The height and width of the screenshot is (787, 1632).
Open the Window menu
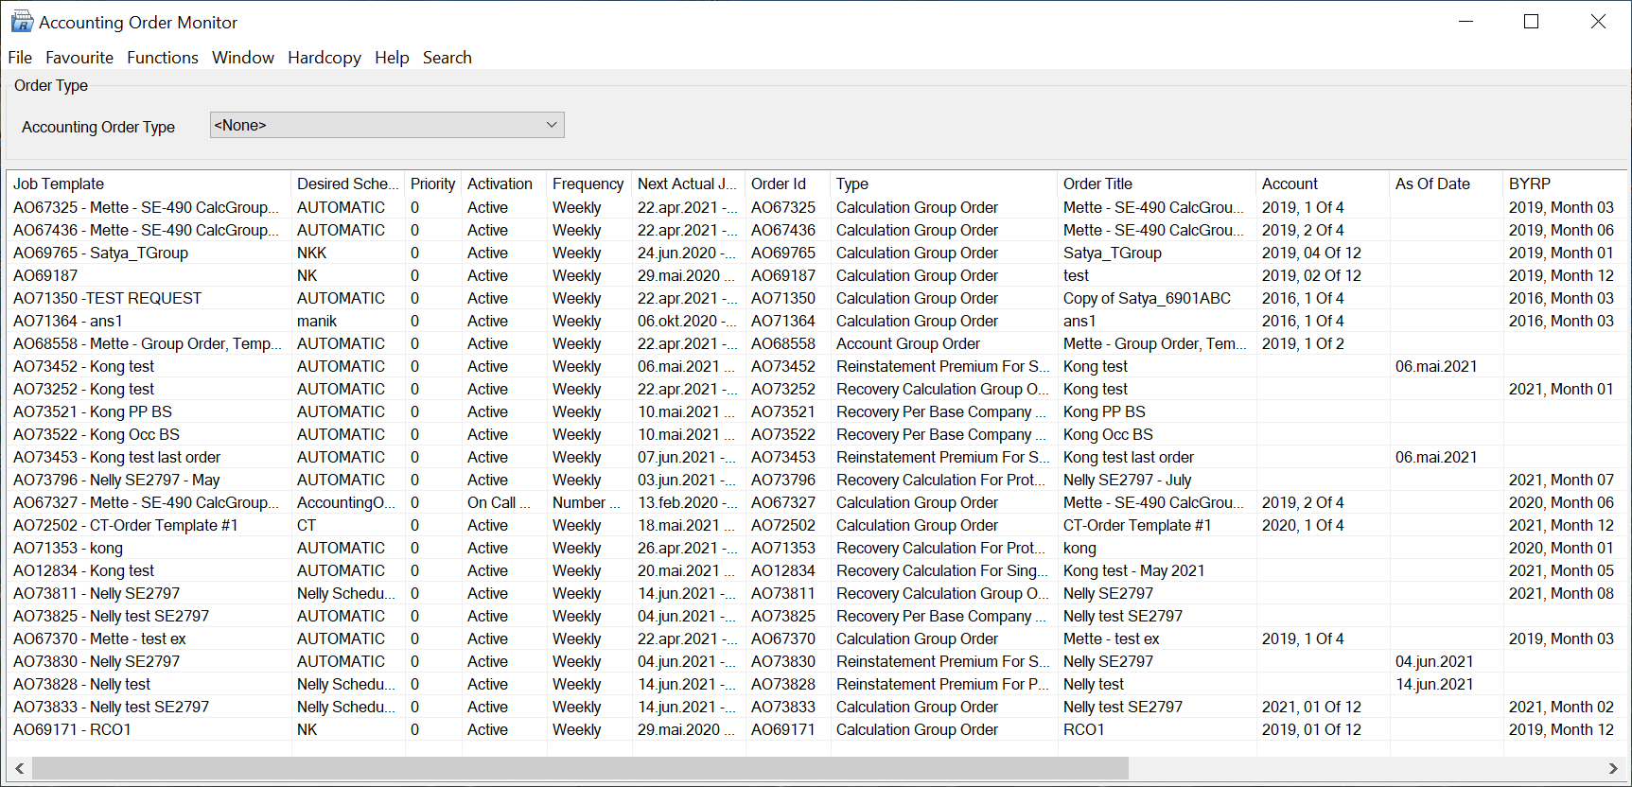tap(243, 58)
